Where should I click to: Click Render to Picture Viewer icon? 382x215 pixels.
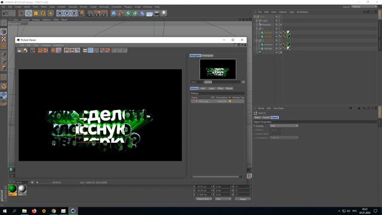pyautogui.click(x=97, y=13)
